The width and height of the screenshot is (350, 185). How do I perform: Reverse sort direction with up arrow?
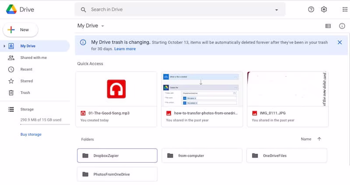[319, 139]
